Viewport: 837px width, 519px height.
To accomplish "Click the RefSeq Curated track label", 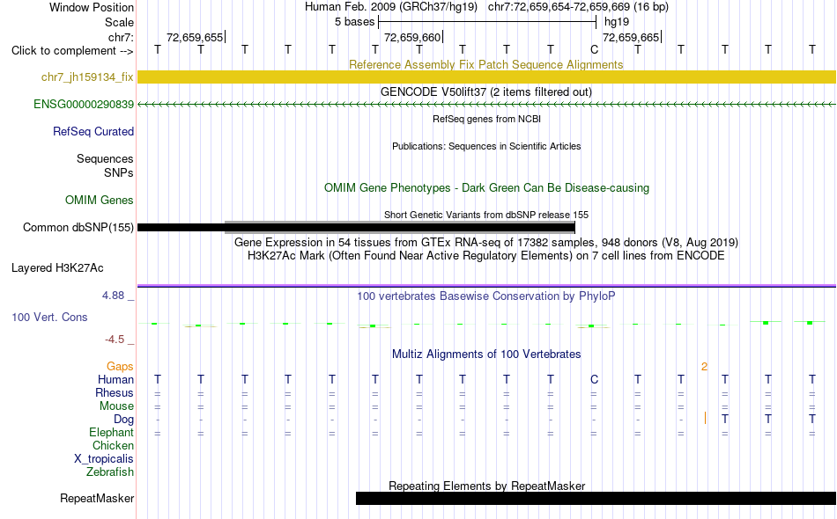I will 93,132.
